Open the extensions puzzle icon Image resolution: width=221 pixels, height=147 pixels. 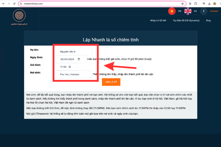[x=196, y=4]
